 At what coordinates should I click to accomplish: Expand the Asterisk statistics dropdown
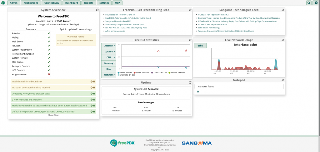tap(108, 46)
